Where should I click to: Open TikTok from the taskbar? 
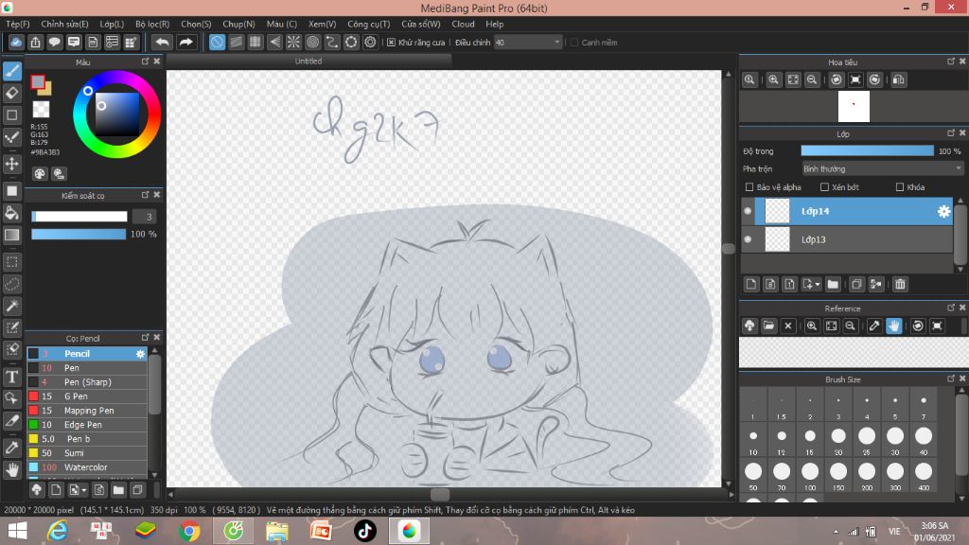(x=364, y=531)
